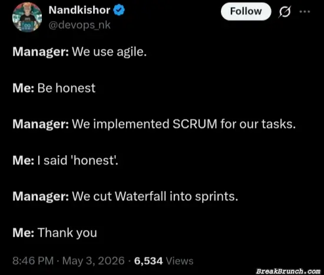View the 6,534 Views count

[x=164, y=261]
